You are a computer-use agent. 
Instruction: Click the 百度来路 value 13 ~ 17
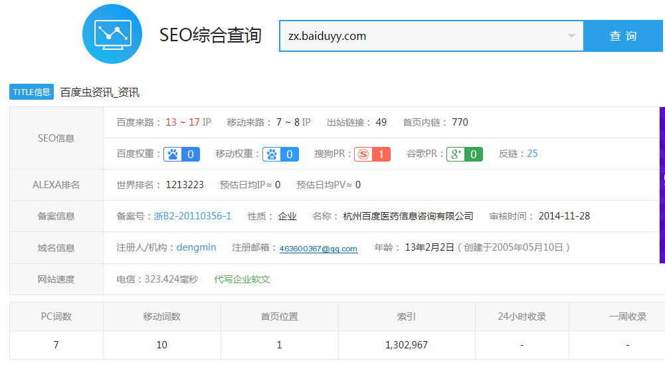[183, 122]
